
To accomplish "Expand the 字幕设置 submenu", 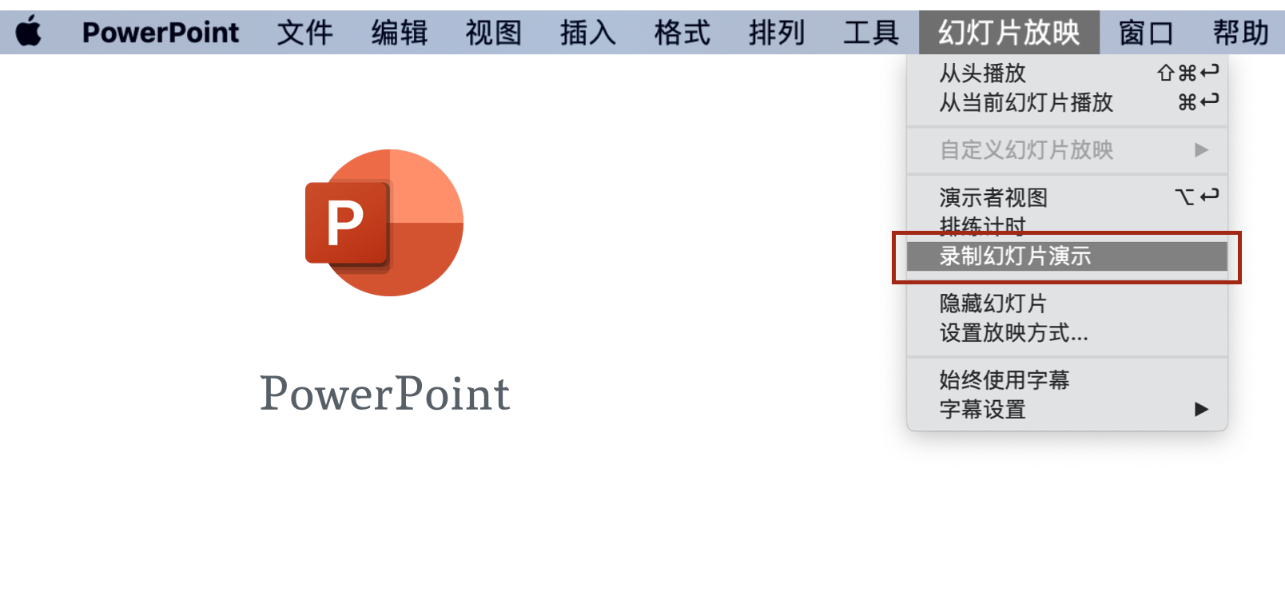I will (x=1067, y=410).
